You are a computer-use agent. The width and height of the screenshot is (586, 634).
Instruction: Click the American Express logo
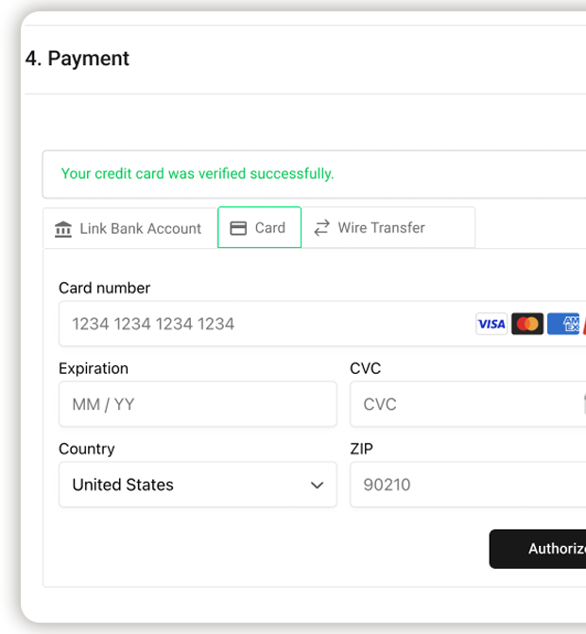[x=564, y=325]
